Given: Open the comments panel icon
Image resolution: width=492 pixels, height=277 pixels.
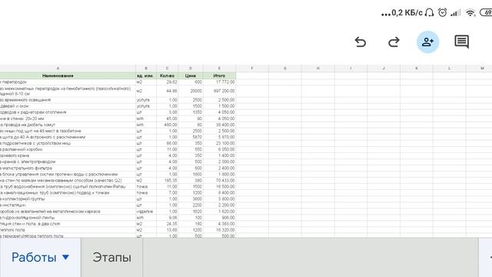Looking at the screenshot, I should point(461,42).
